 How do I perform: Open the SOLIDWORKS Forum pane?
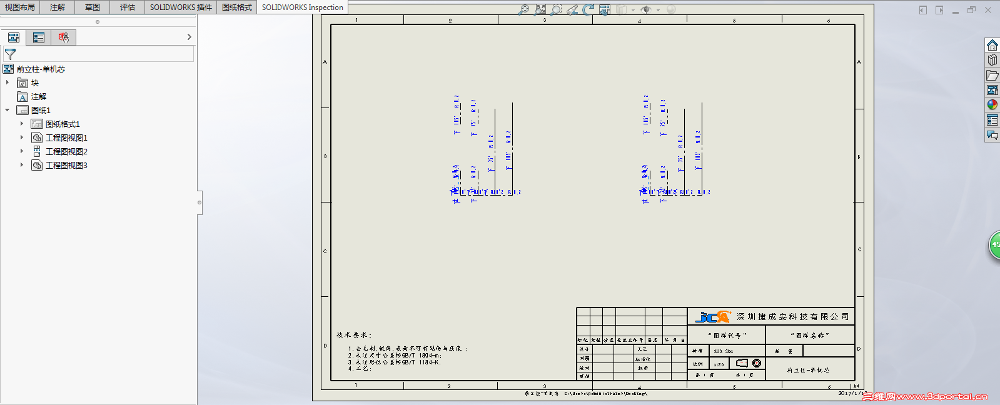point(992,135)
